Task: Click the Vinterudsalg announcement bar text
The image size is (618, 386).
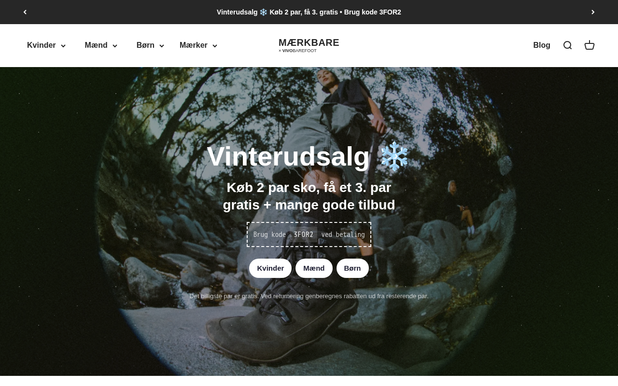Action: coord(309,12)
